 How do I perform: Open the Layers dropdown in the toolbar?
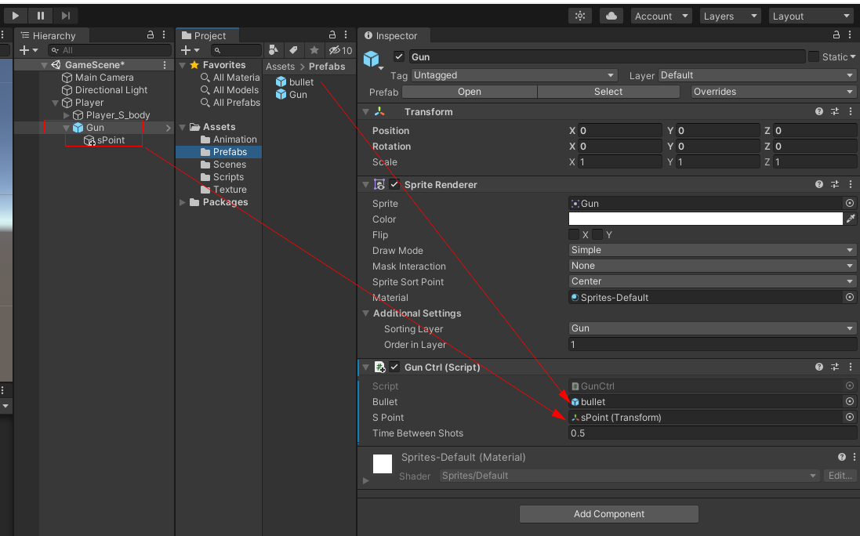click(729, 16)
